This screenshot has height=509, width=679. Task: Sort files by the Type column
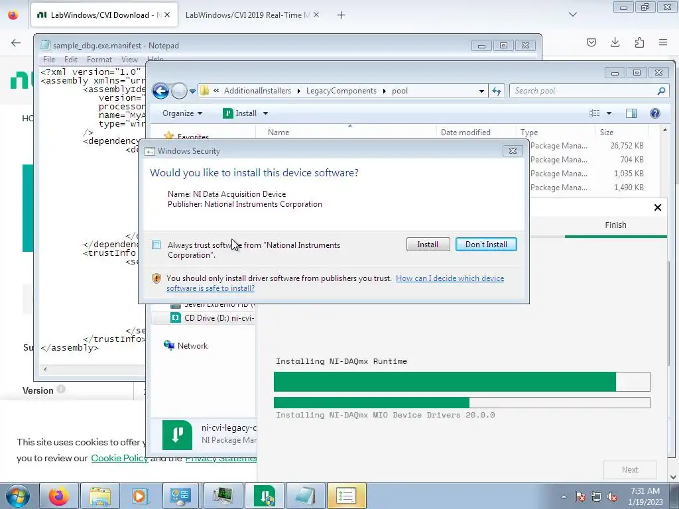tap(556, 133)
